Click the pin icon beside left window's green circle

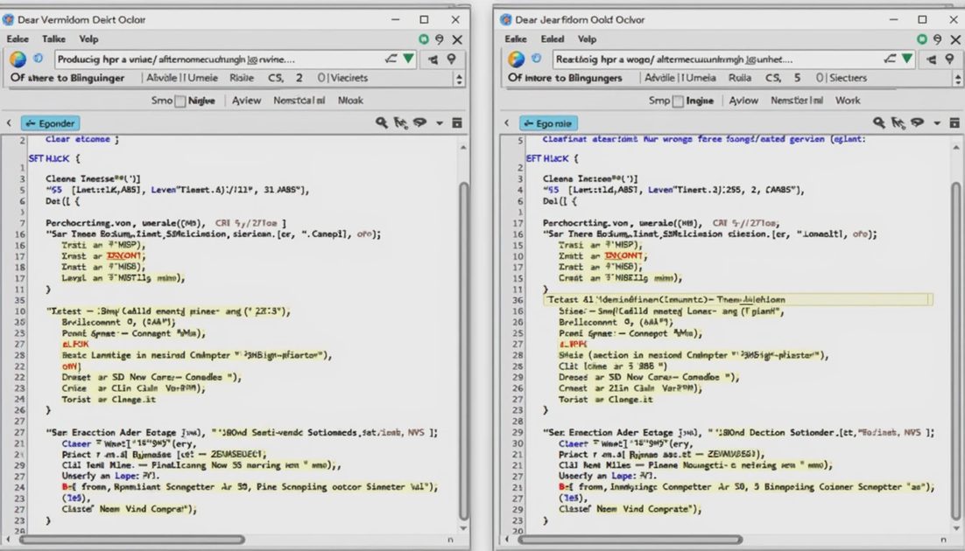coord(440,38)
